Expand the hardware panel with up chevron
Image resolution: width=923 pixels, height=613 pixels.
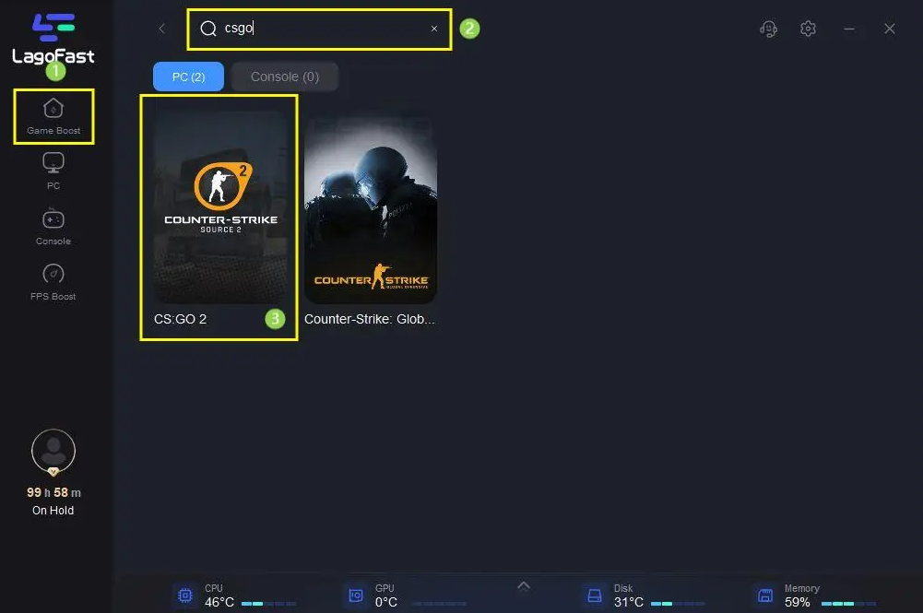(524, 585)
